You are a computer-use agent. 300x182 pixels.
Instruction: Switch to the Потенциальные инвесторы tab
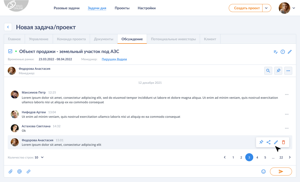(173, 39)
